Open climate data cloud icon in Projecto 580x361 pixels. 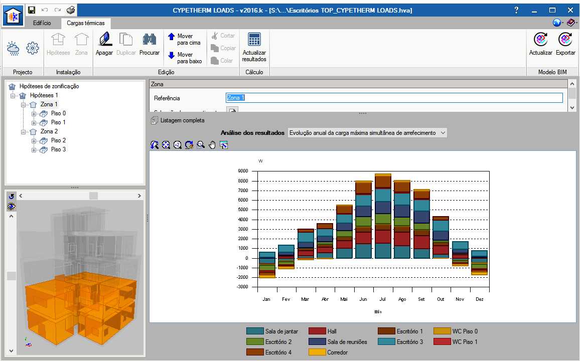coord(14,48)
